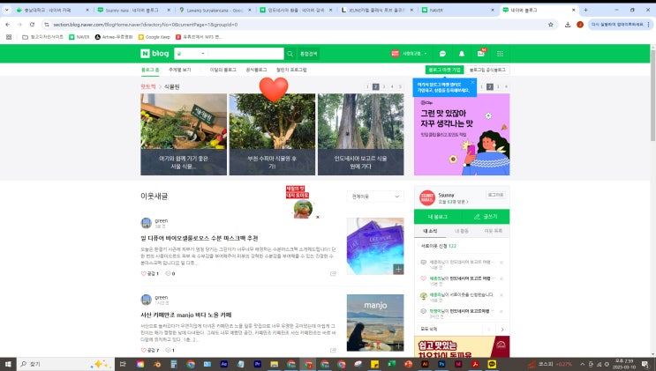Open Task View on the taskbar

tap(123, 364)
